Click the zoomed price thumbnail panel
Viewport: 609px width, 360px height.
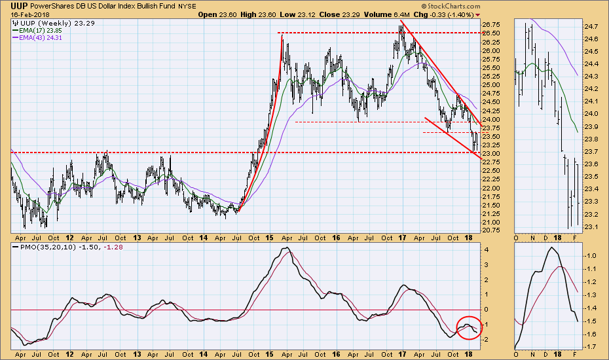click(x=547, y=125)
